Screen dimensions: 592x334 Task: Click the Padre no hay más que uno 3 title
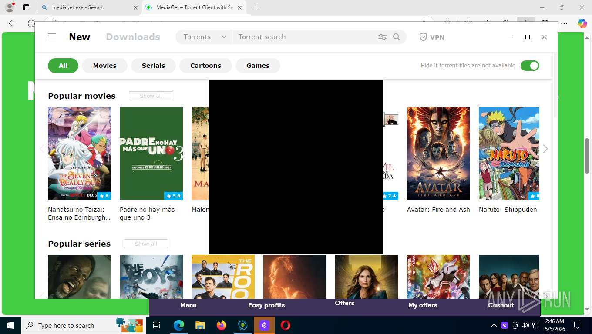tap(147, 214)
